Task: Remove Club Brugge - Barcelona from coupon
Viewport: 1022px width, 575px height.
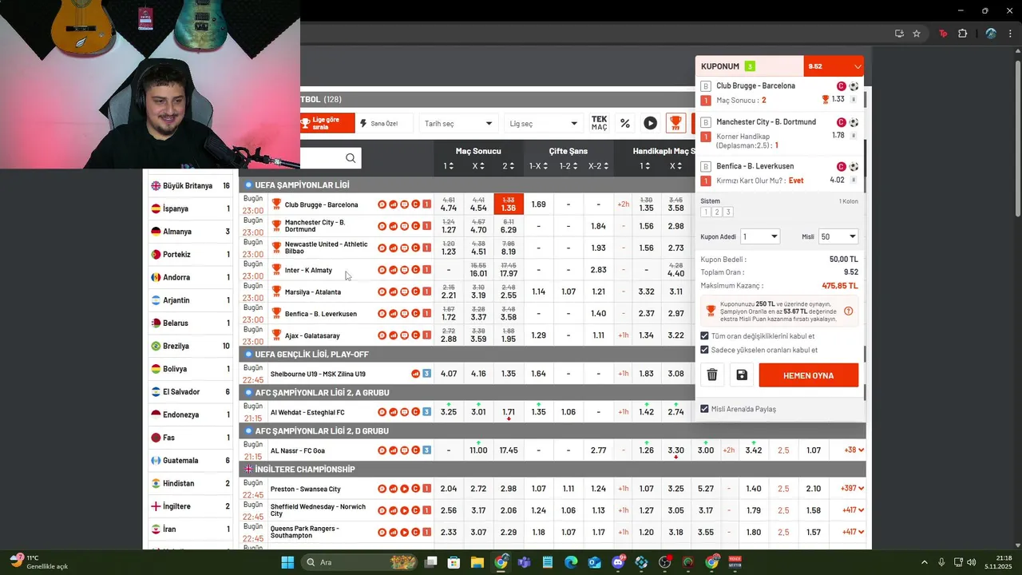Action: pyautogui.click(x=854, y=100)
